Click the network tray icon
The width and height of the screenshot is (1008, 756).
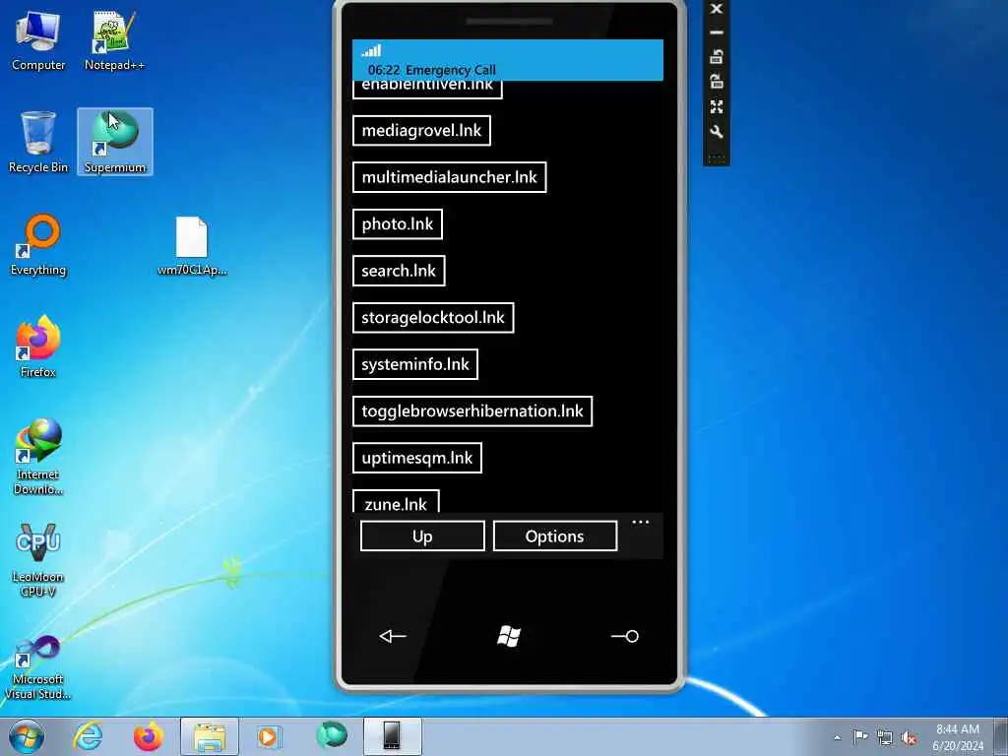point(885,737)
